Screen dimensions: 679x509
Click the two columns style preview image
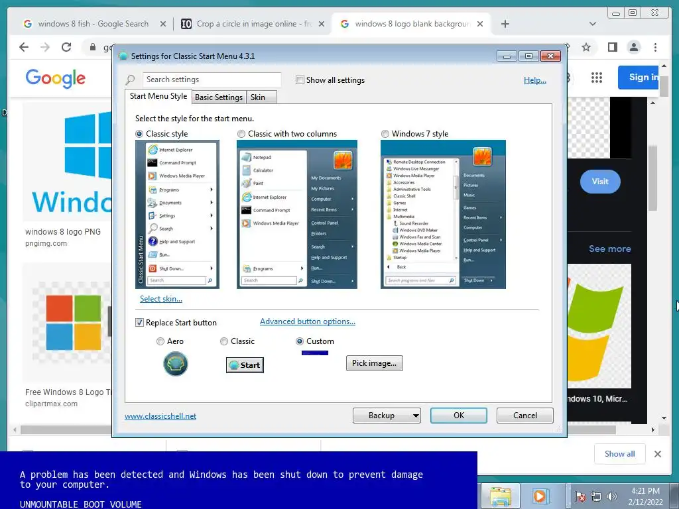(x=297, y=214)
